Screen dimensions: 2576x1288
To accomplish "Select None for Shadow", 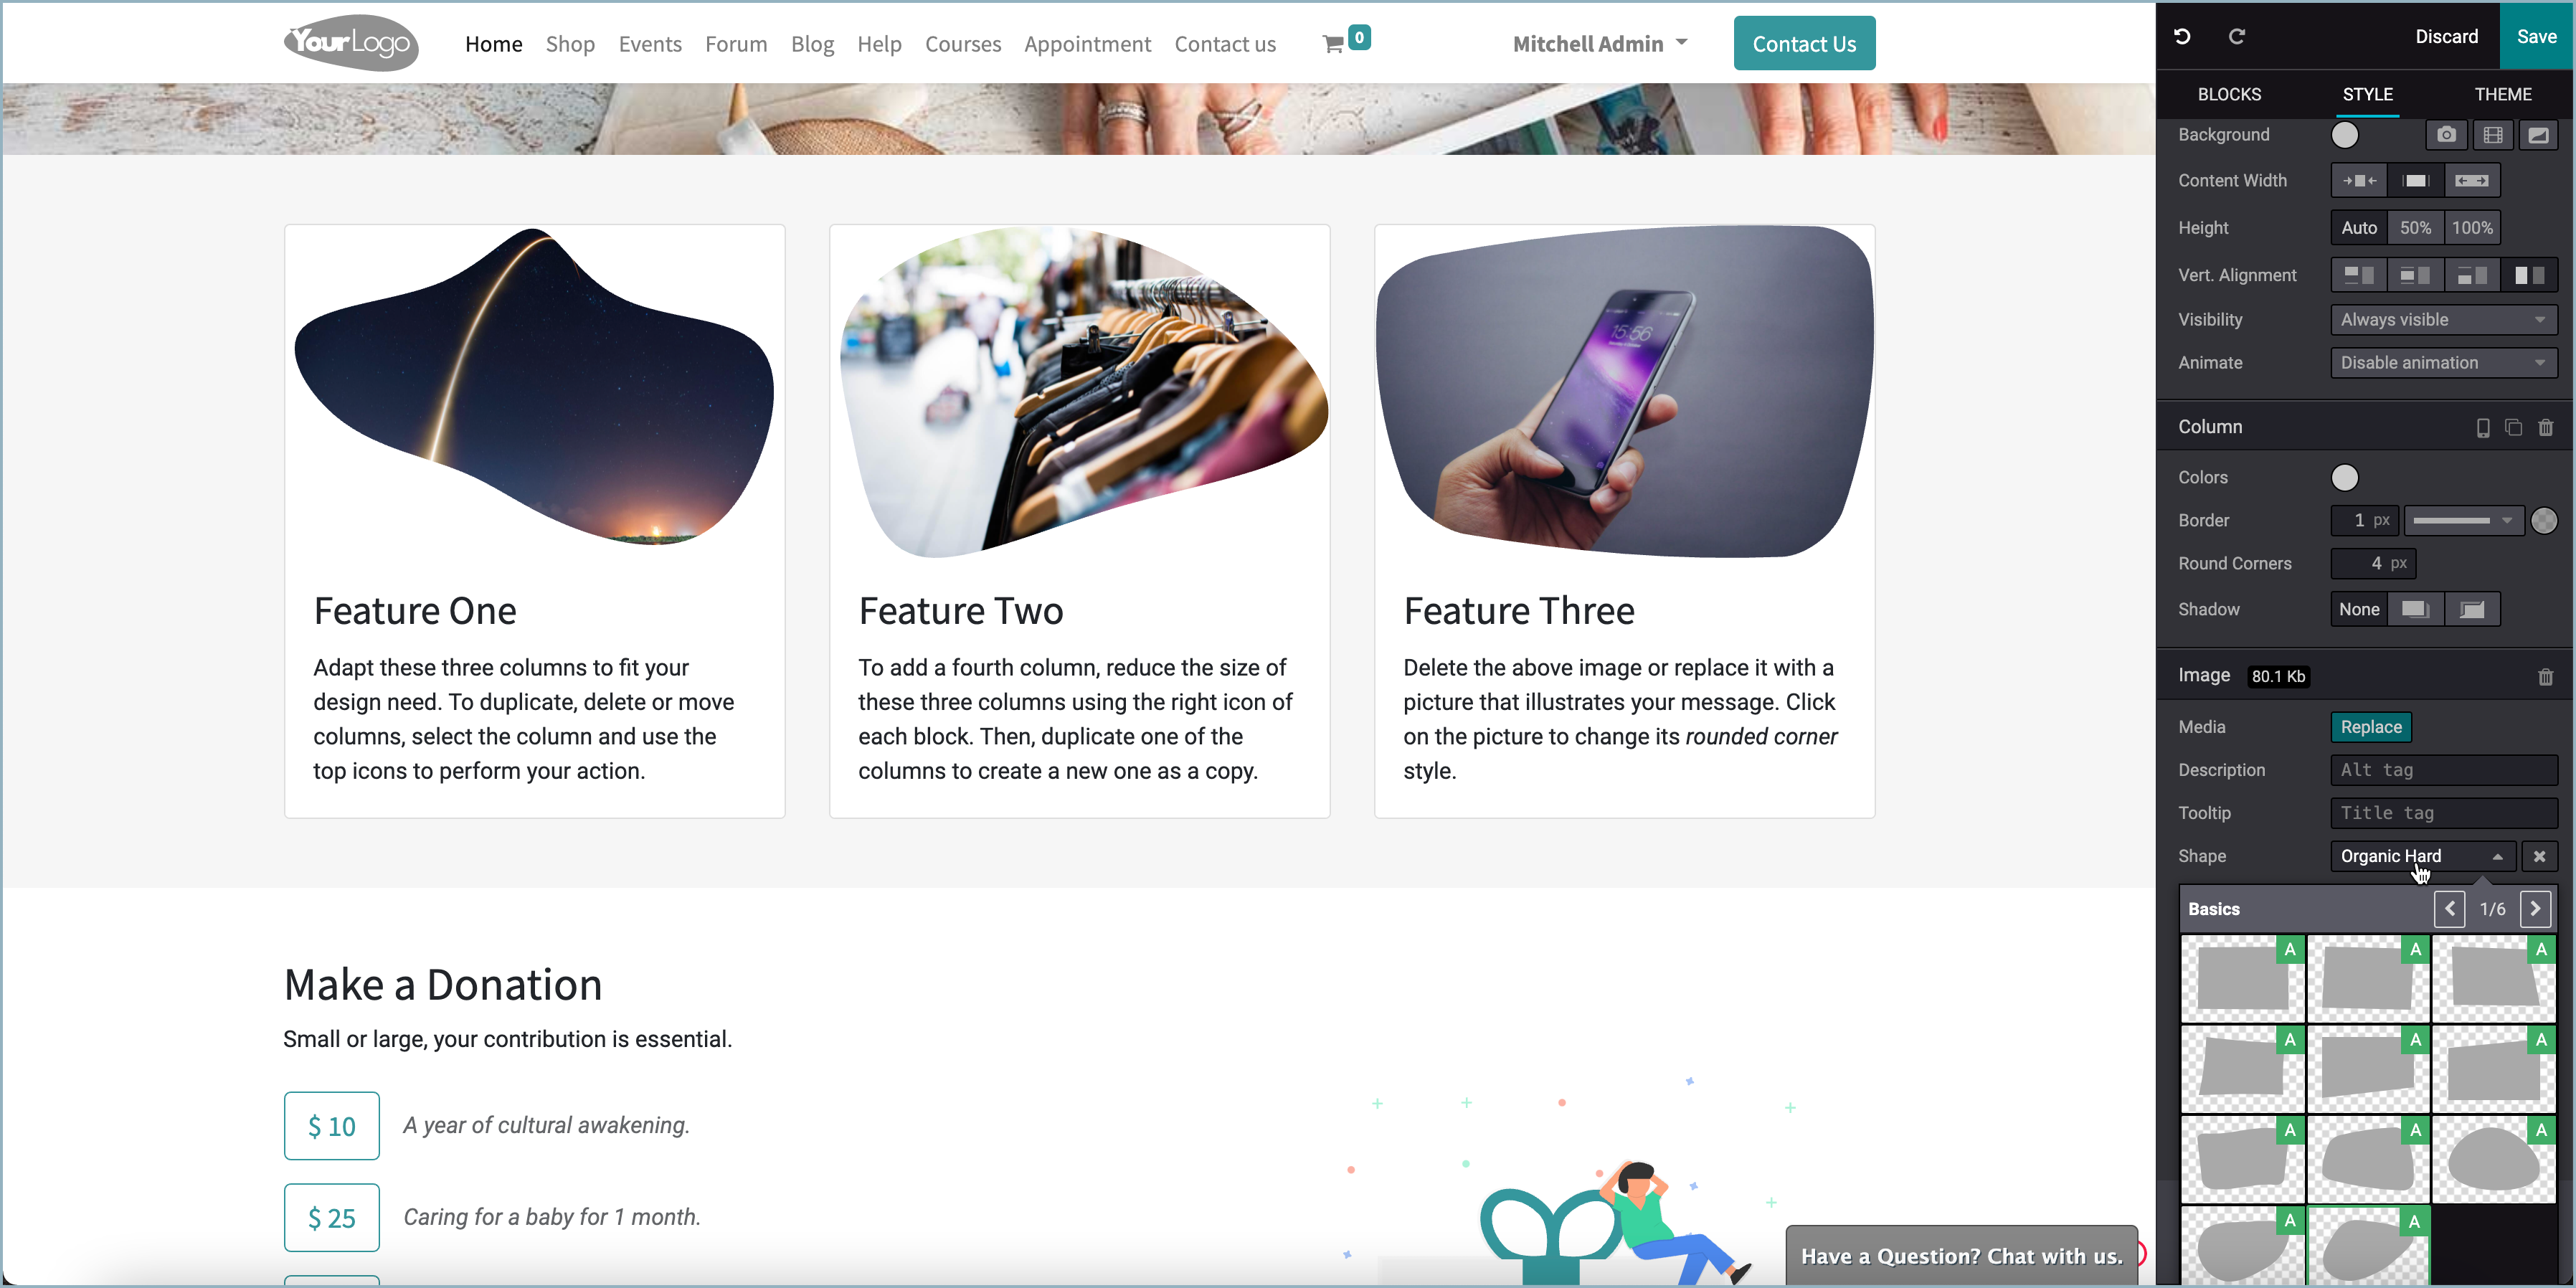I will pos(2359,609).
